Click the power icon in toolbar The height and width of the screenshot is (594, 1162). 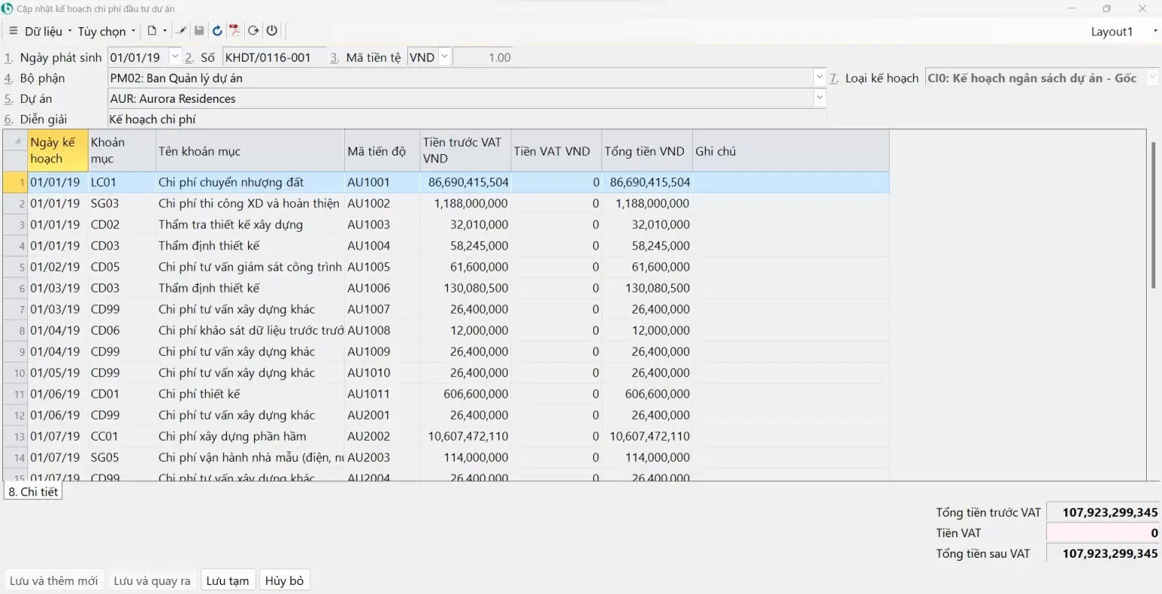pos(272,31)
